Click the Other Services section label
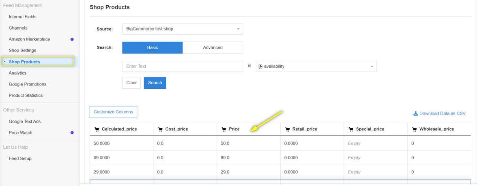Image resolution: width=477 pixels, height=186 pixels. point(19,110)
